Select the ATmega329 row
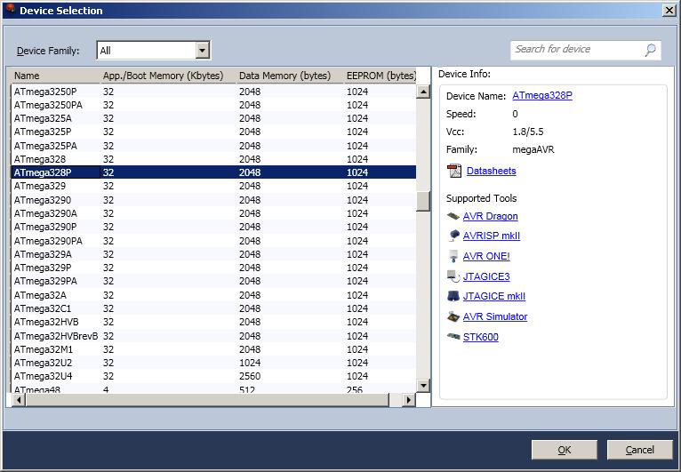The height and width of the screenshot is (472, 681). (213, 186)
